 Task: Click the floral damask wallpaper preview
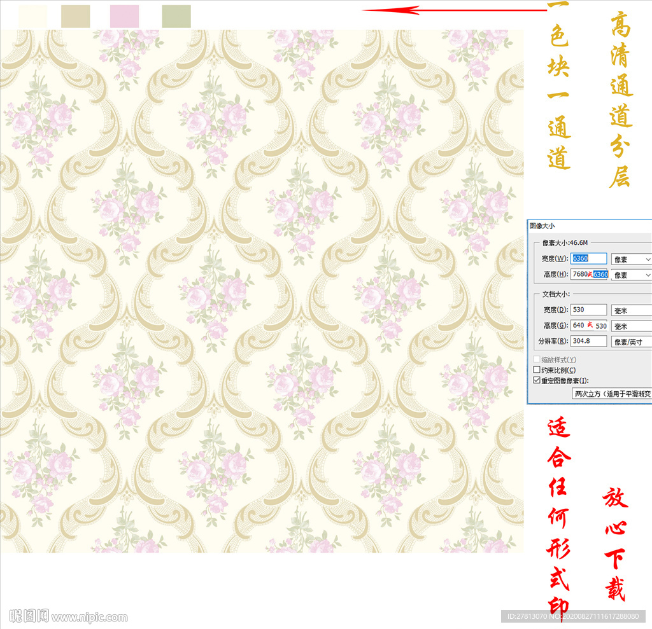(x=262, y=291)
